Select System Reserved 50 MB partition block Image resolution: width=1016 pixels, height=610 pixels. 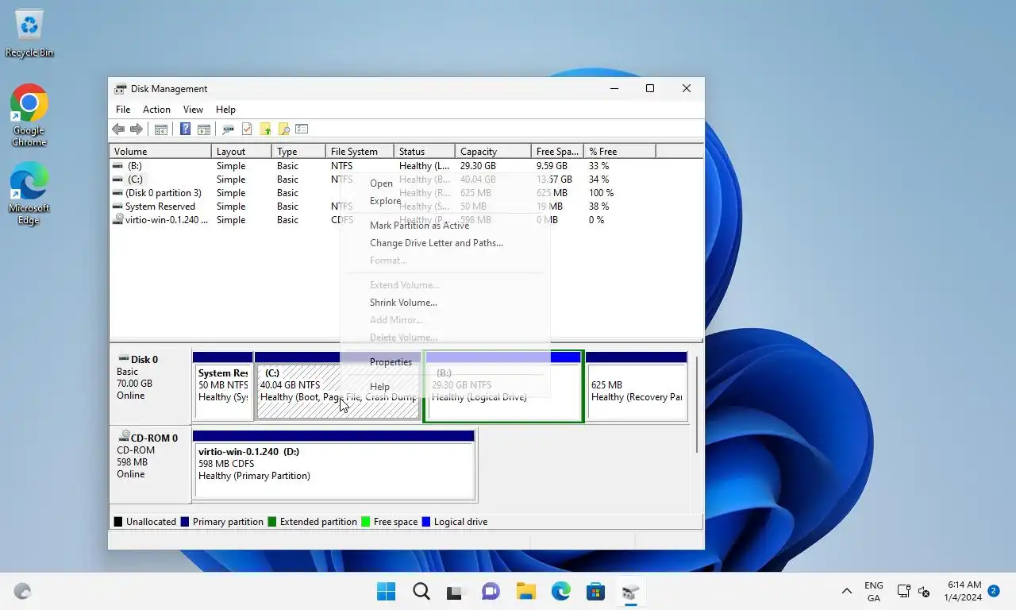[x=222, y=386]
